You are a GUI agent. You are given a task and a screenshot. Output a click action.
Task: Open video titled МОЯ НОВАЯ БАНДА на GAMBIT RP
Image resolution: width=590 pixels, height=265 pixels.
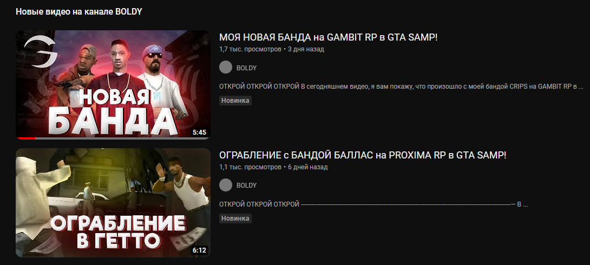click(329, 38)
